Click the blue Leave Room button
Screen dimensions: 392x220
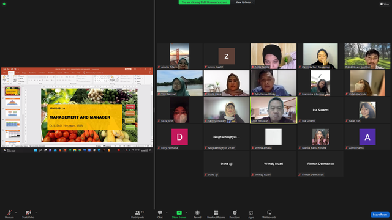pos(380,215)
